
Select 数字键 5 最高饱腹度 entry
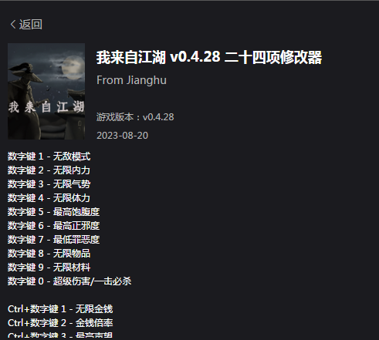(x=53, y=212)
